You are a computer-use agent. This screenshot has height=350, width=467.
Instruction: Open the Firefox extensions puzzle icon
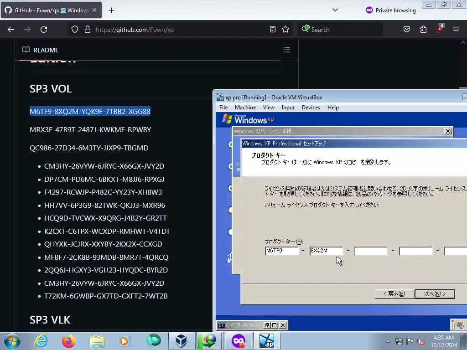423,29
